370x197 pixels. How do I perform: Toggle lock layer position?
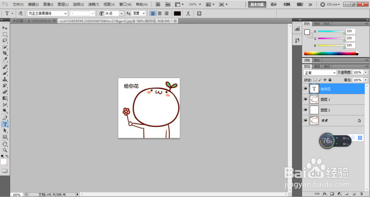tap(325, 80)
